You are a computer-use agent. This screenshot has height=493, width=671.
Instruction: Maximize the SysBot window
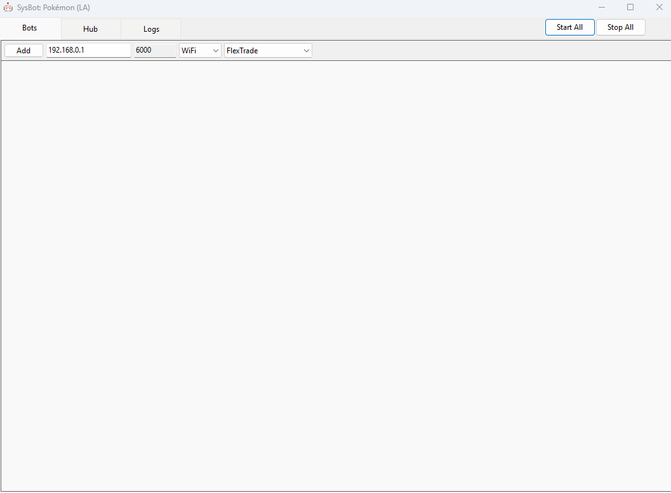coord(630,7)
